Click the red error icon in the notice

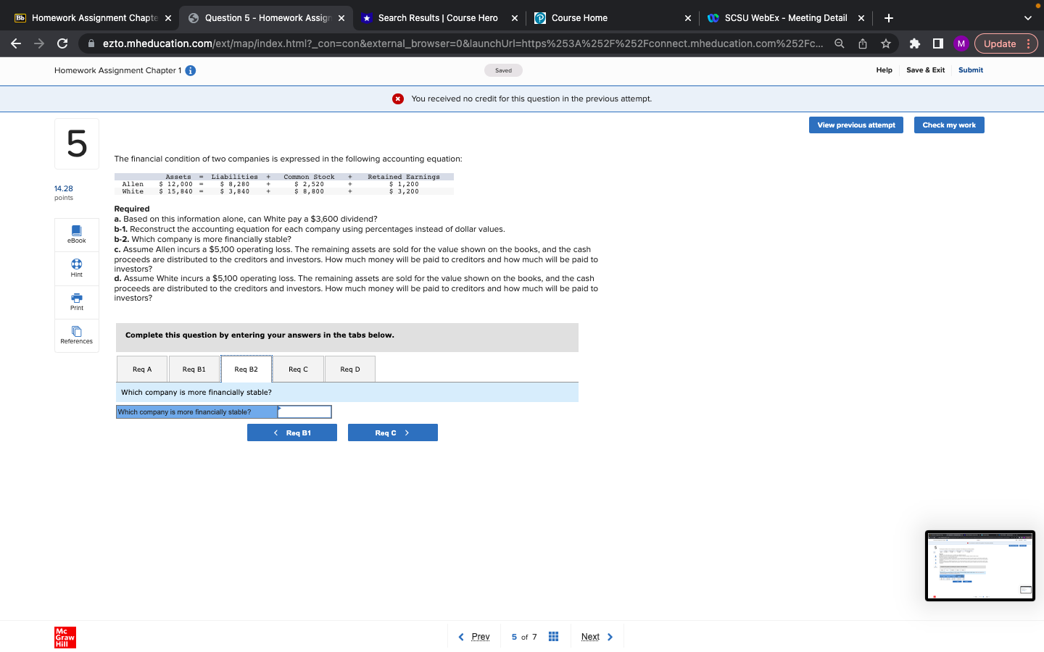(x=398, y=99)
